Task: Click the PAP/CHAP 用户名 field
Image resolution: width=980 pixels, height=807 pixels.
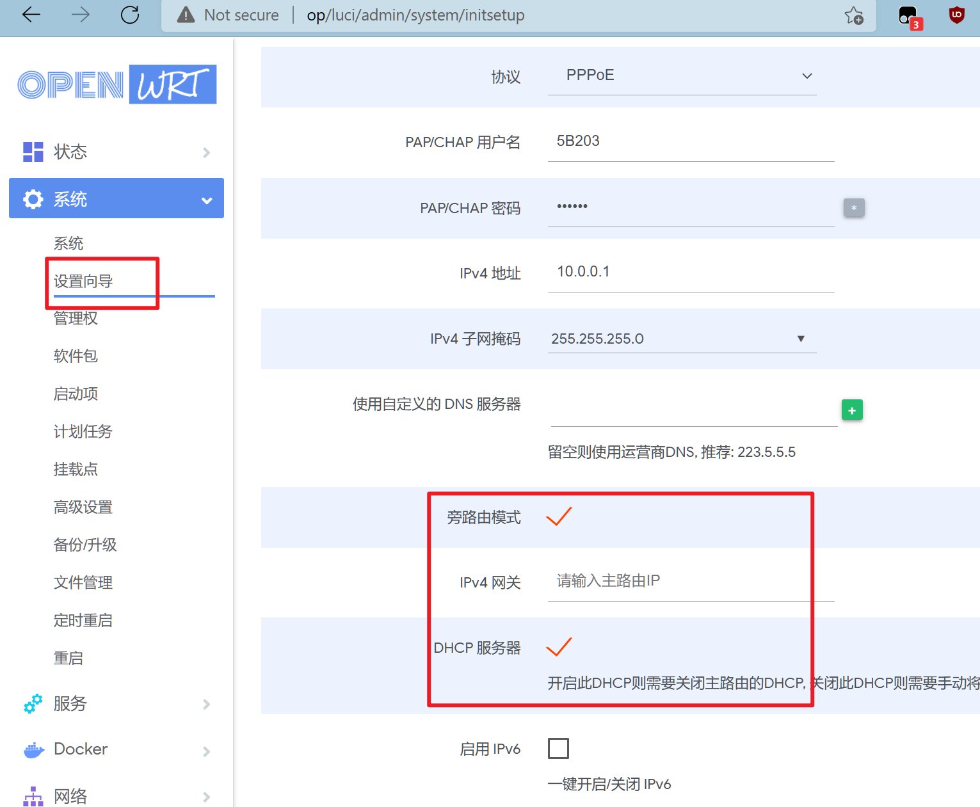Action: click(x=691, y=141)
